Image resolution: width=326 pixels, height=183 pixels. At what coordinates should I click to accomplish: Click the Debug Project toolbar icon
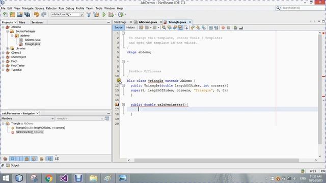pyautogui.click(x=111, y=15)
